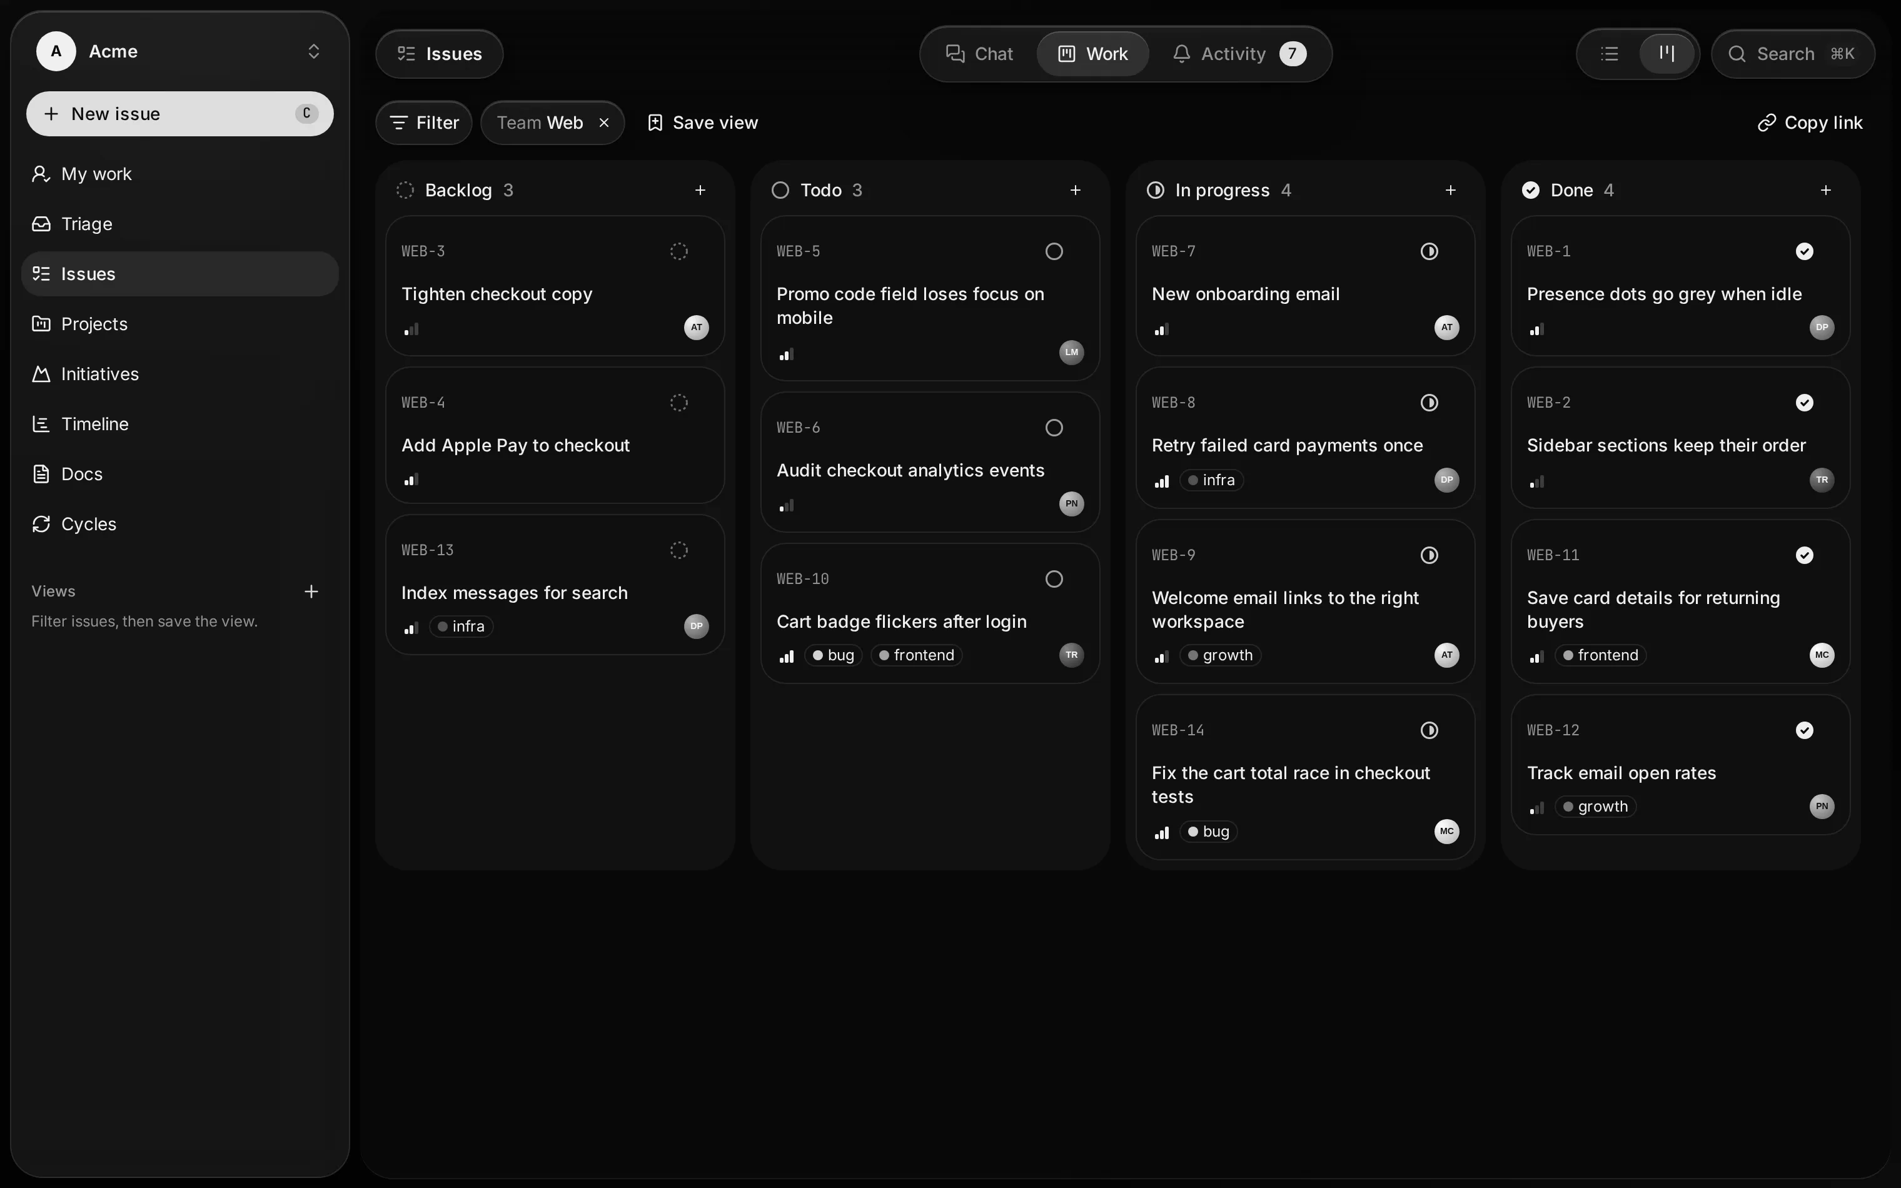The width and height of the screenshot is (1901, 1188).
Task: Click MC avatar on WEB-14 card
Action: pyautogui.click(x=1446, y=831)
